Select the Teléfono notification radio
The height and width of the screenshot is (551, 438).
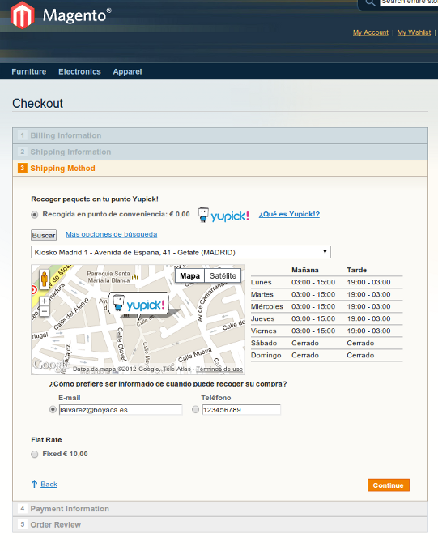196,410
